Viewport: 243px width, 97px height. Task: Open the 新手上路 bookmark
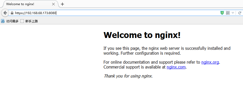tap(29, 21)
